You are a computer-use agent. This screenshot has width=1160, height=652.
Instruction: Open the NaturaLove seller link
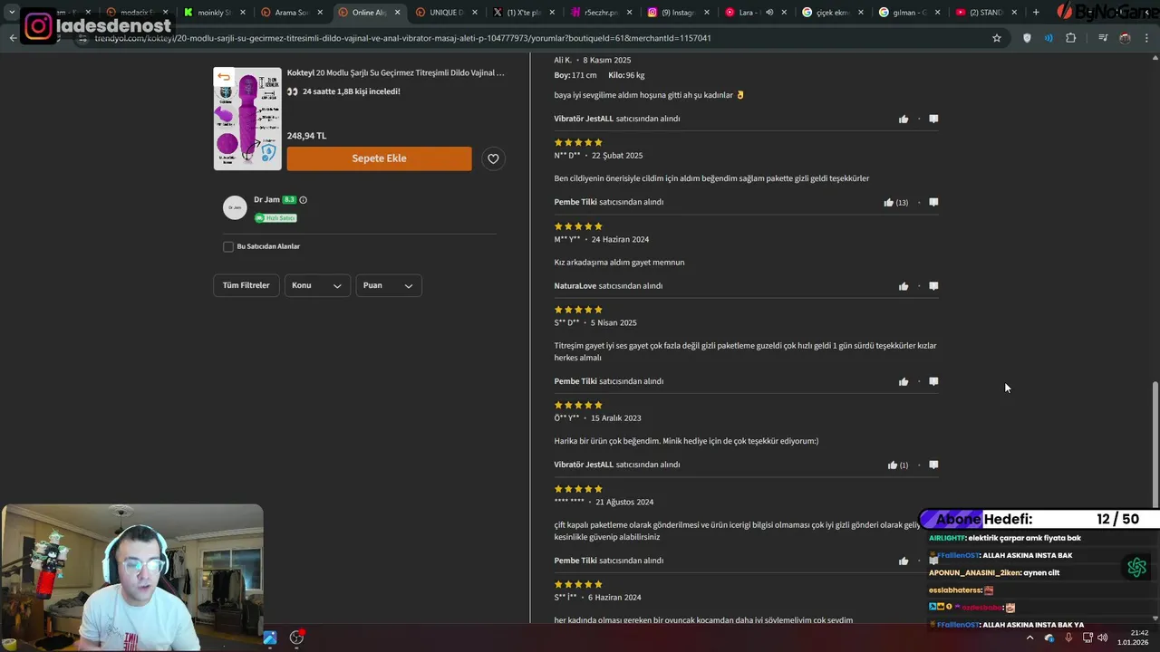click(575, 286)
